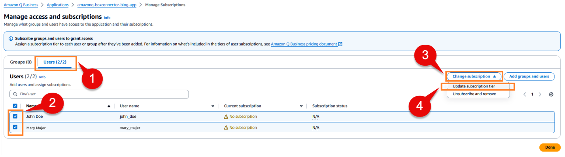Click the search magnifier in Find user
Image resolution: width=565 pixels, height=157 pixels.
(15, 94)
